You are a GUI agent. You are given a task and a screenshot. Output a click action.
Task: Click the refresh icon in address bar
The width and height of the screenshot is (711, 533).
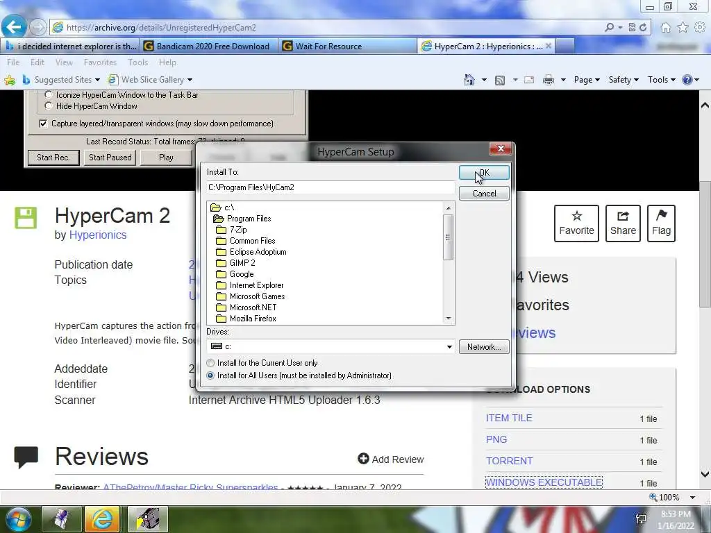point(643,28)
